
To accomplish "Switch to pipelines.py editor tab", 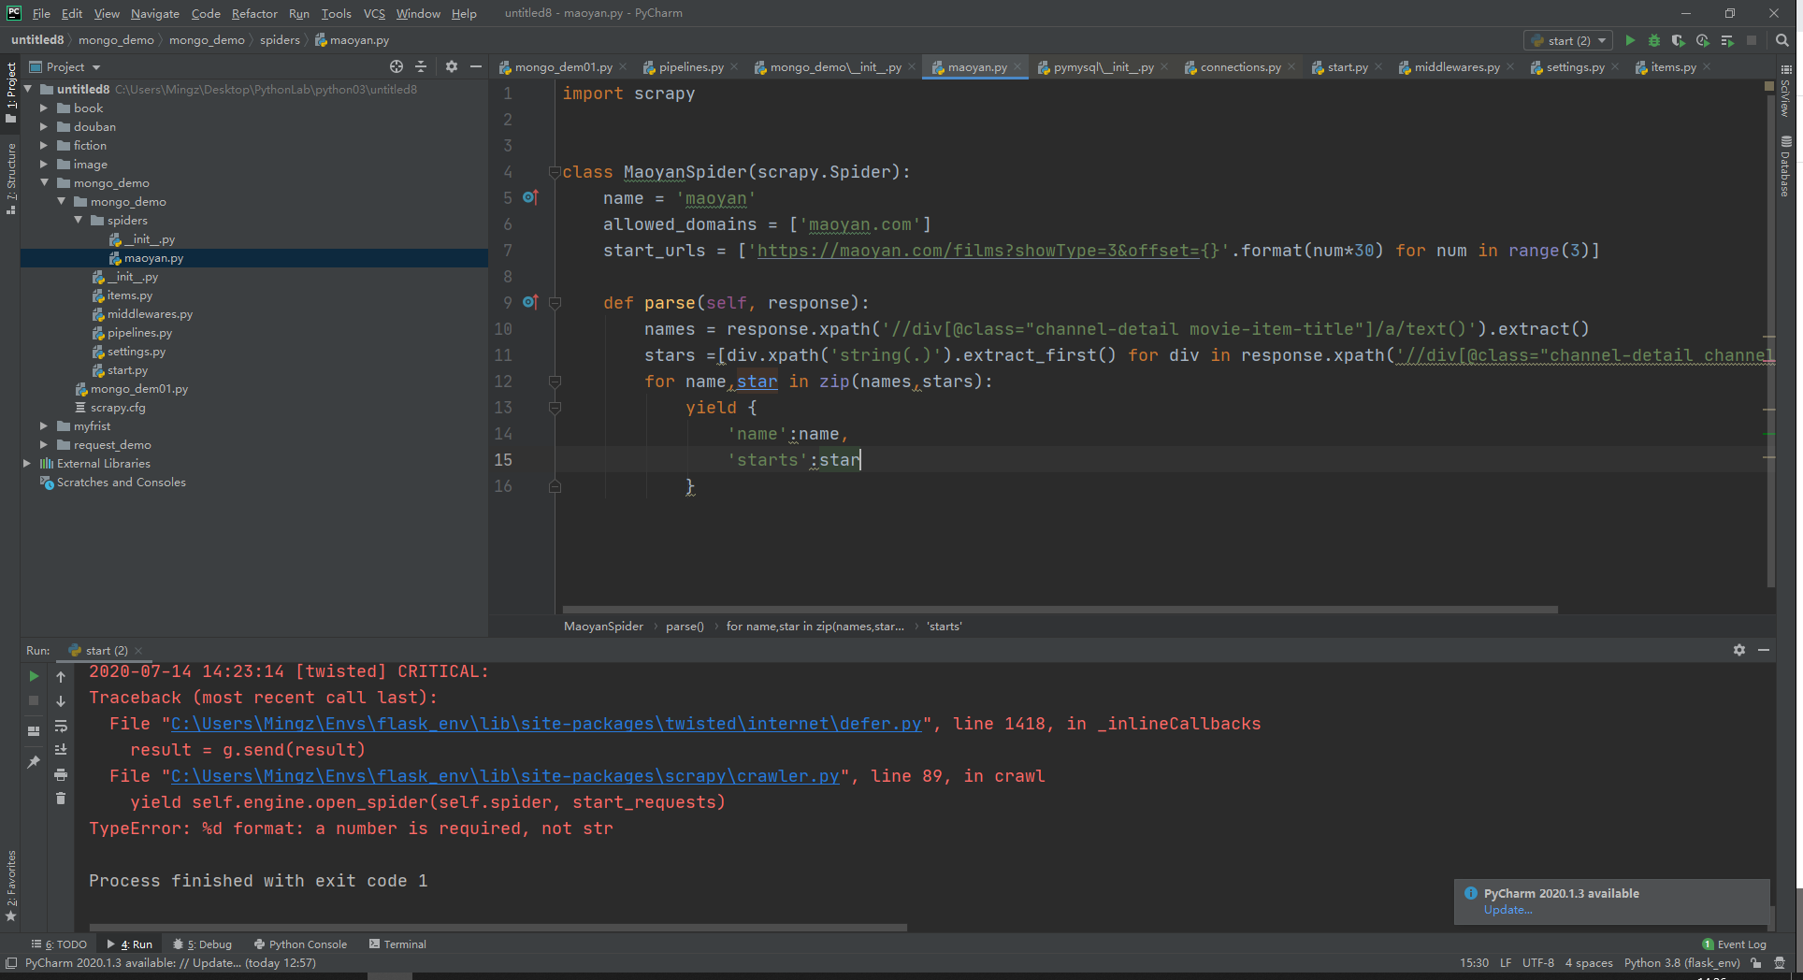I will click(x=690, y=66).
